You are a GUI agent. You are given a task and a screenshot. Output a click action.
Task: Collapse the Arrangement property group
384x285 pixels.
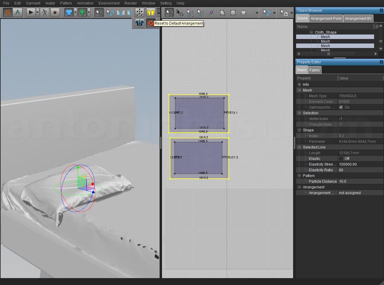pos(299,187)
